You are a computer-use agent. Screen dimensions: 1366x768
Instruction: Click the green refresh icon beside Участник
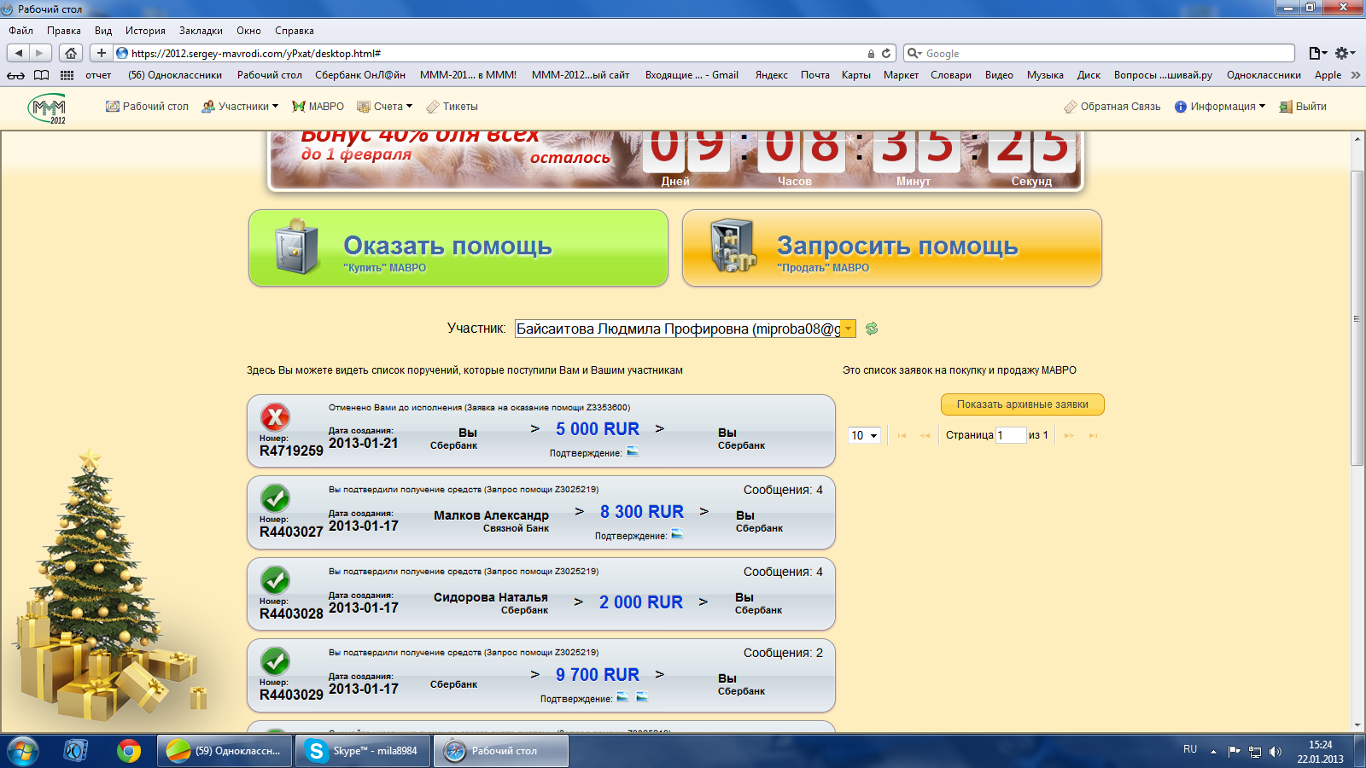click(x=872, y=329)
